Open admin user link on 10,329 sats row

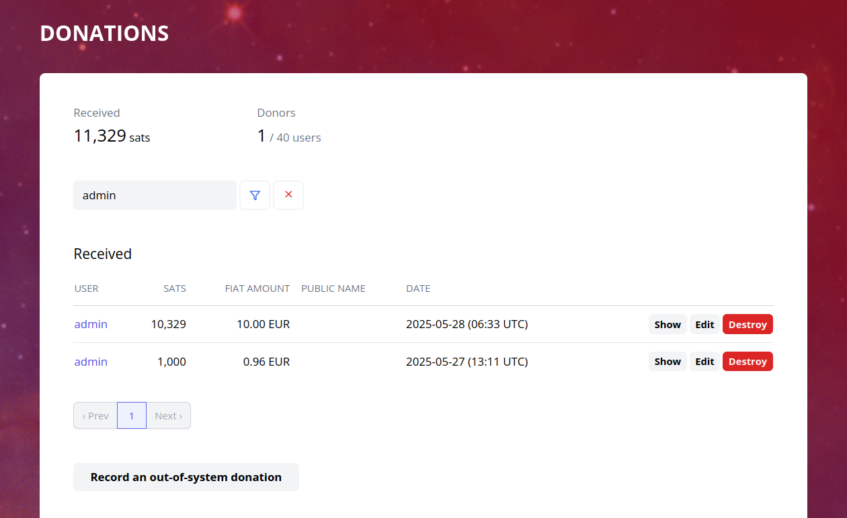91,324
